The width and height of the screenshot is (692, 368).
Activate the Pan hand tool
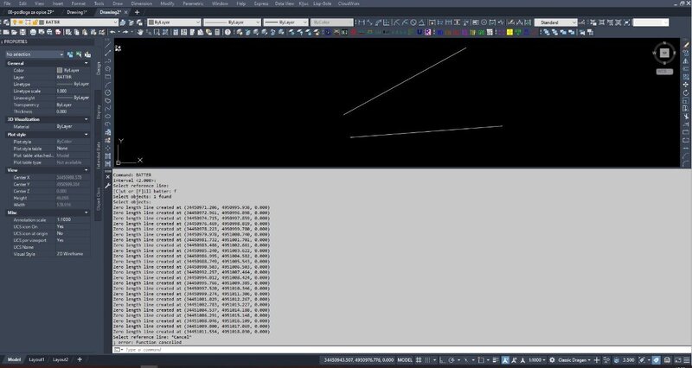(140, 32)
